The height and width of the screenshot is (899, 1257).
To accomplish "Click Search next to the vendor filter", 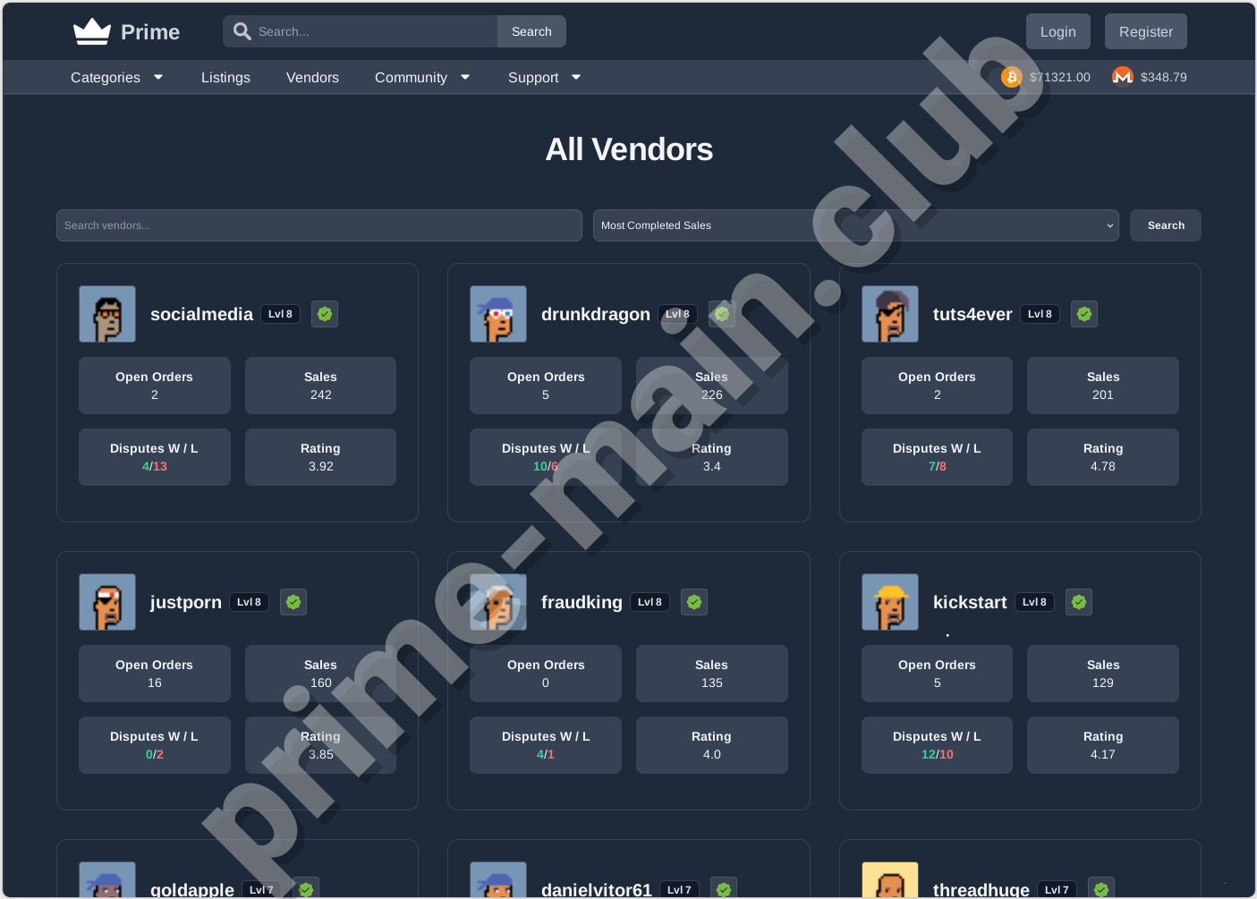I will (x=1165, y=225).
